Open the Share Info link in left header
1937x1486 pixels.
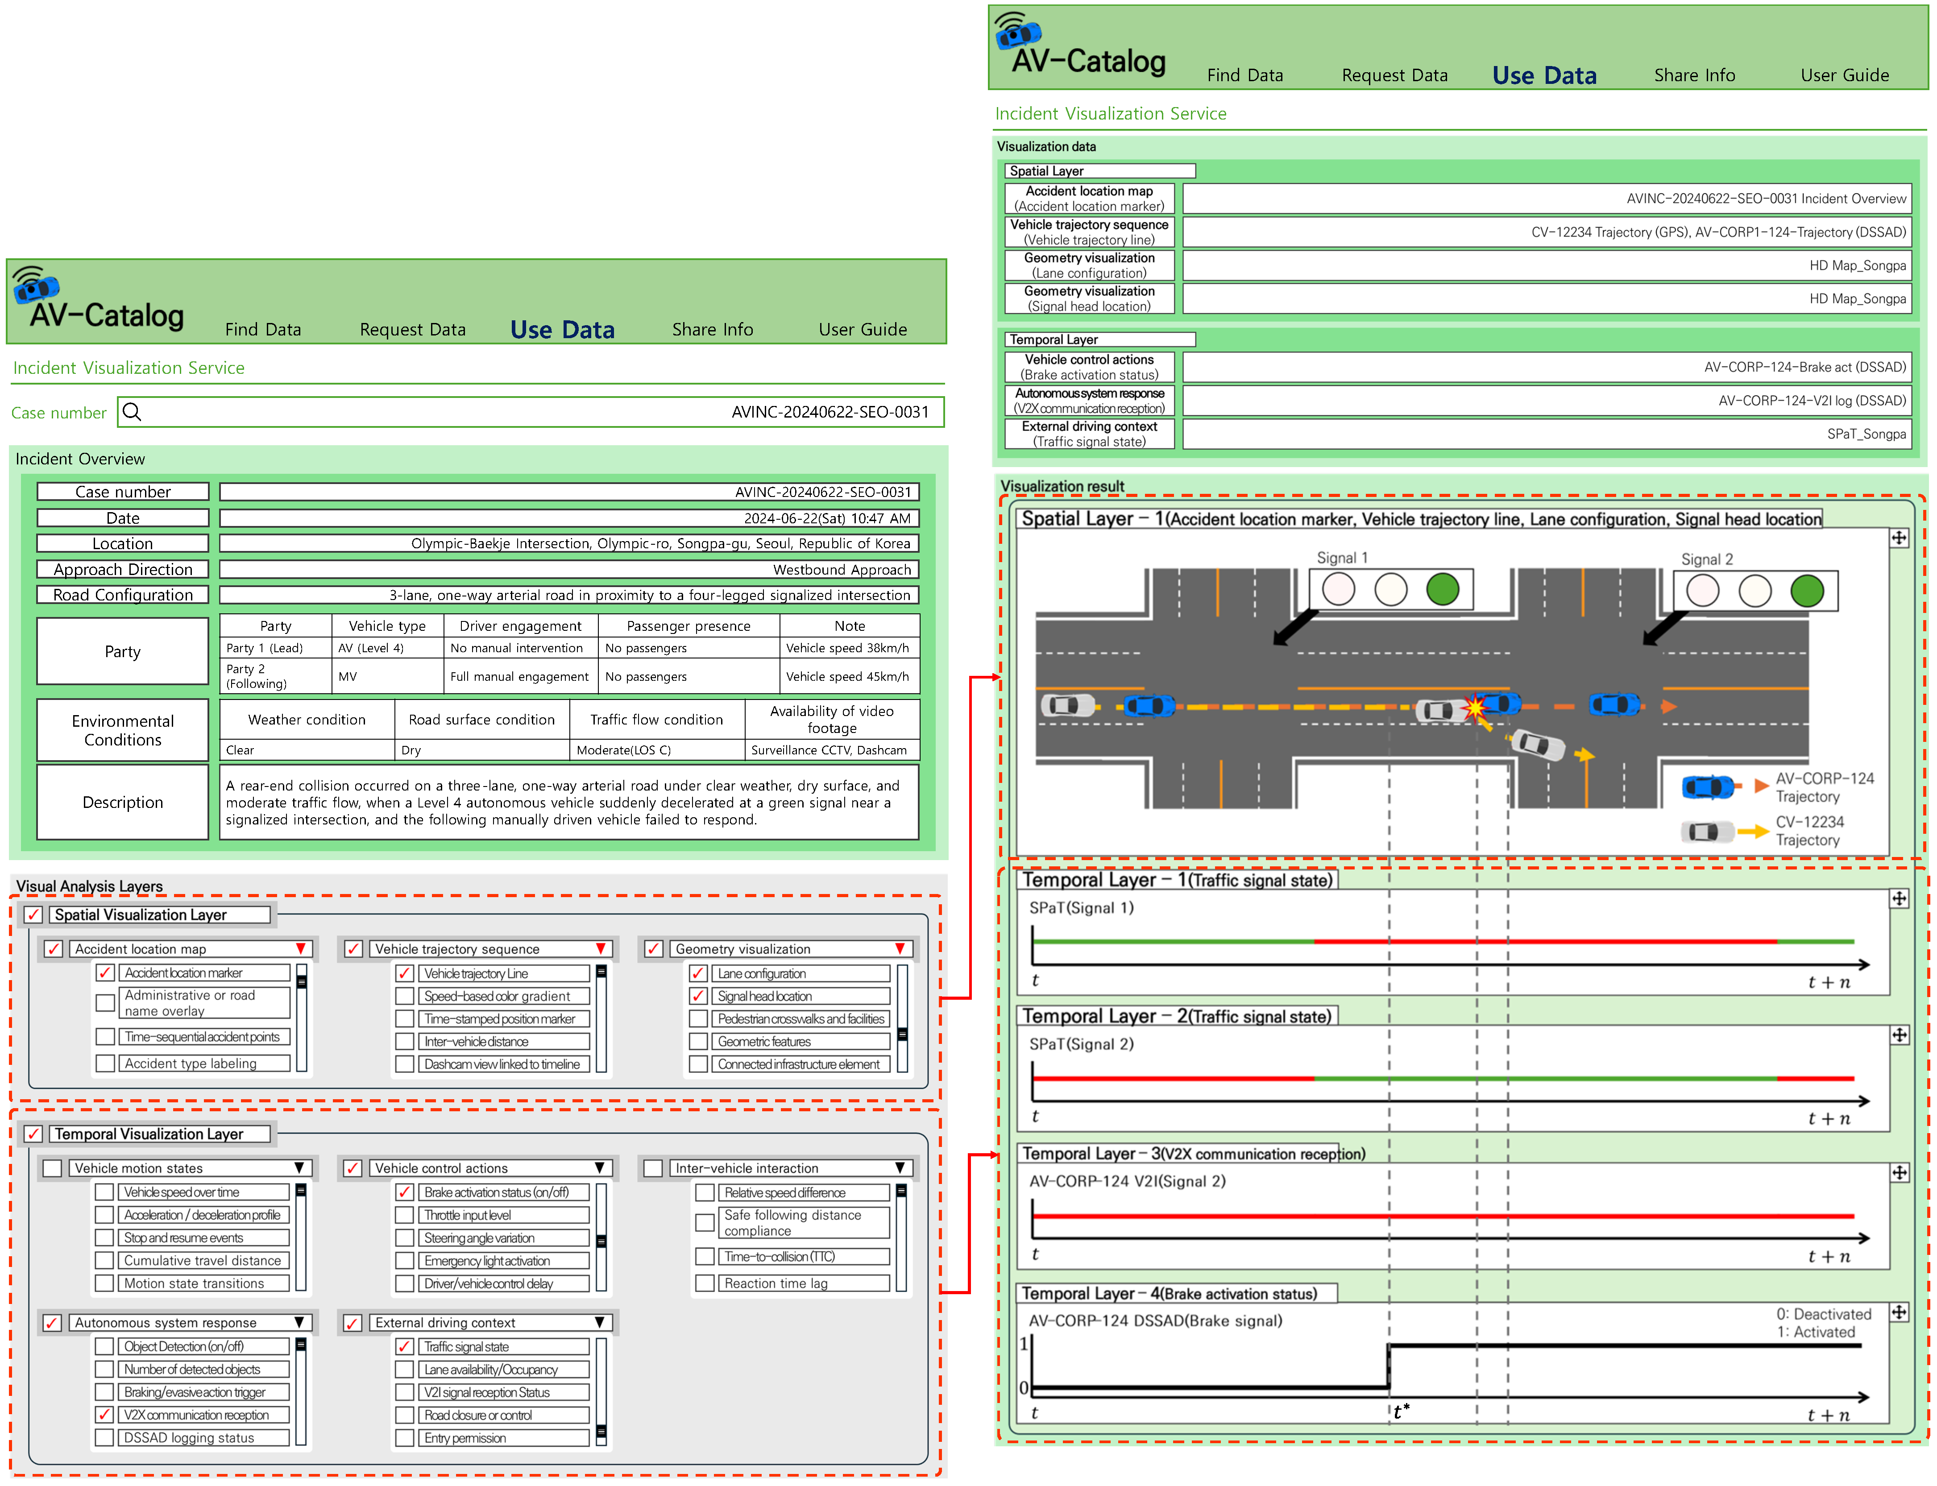(x=712, y=330)
